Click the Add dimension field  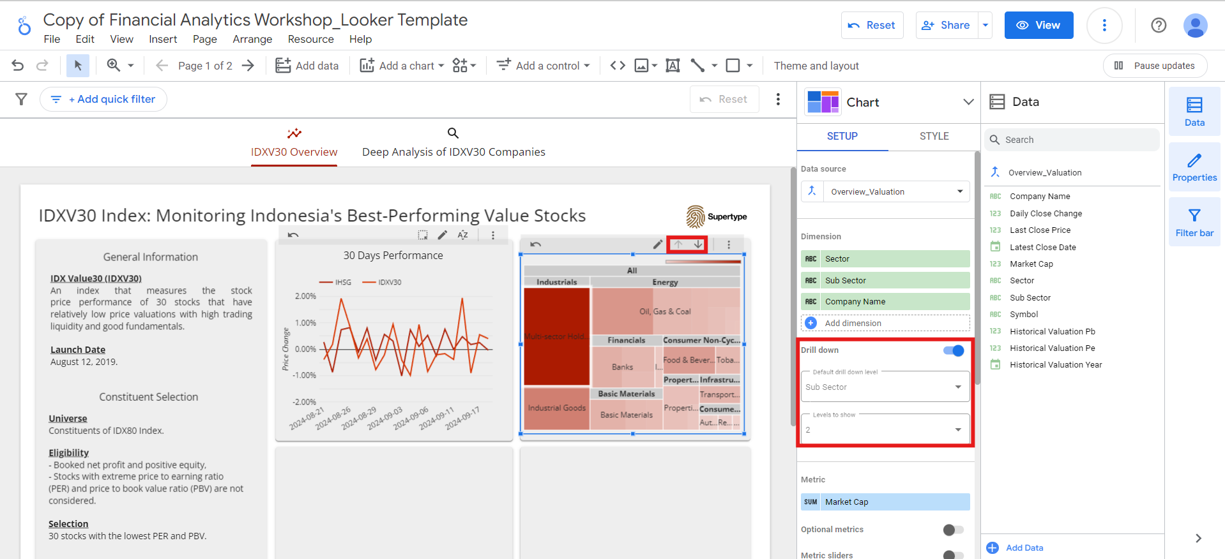coord(885,323)
